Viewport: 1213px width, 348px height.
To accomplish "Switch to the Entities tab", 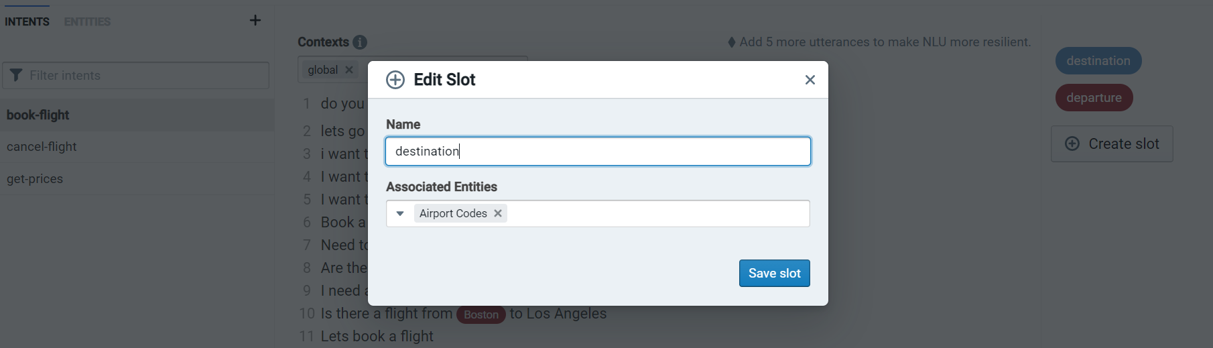I will click(87, 21).
